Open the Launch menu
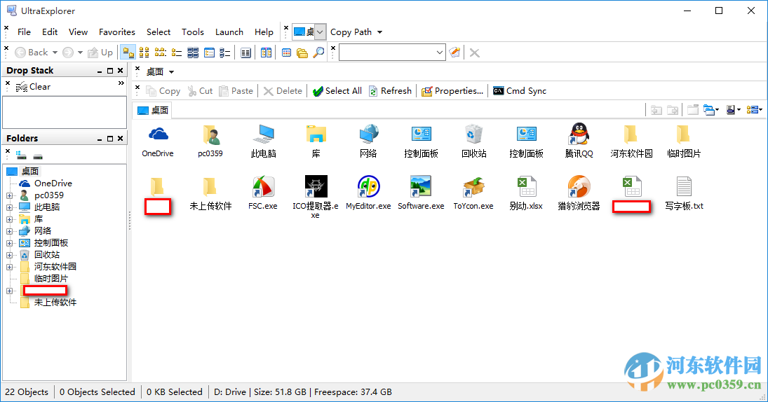Screen dimensions: 768x402 point(229,32)
